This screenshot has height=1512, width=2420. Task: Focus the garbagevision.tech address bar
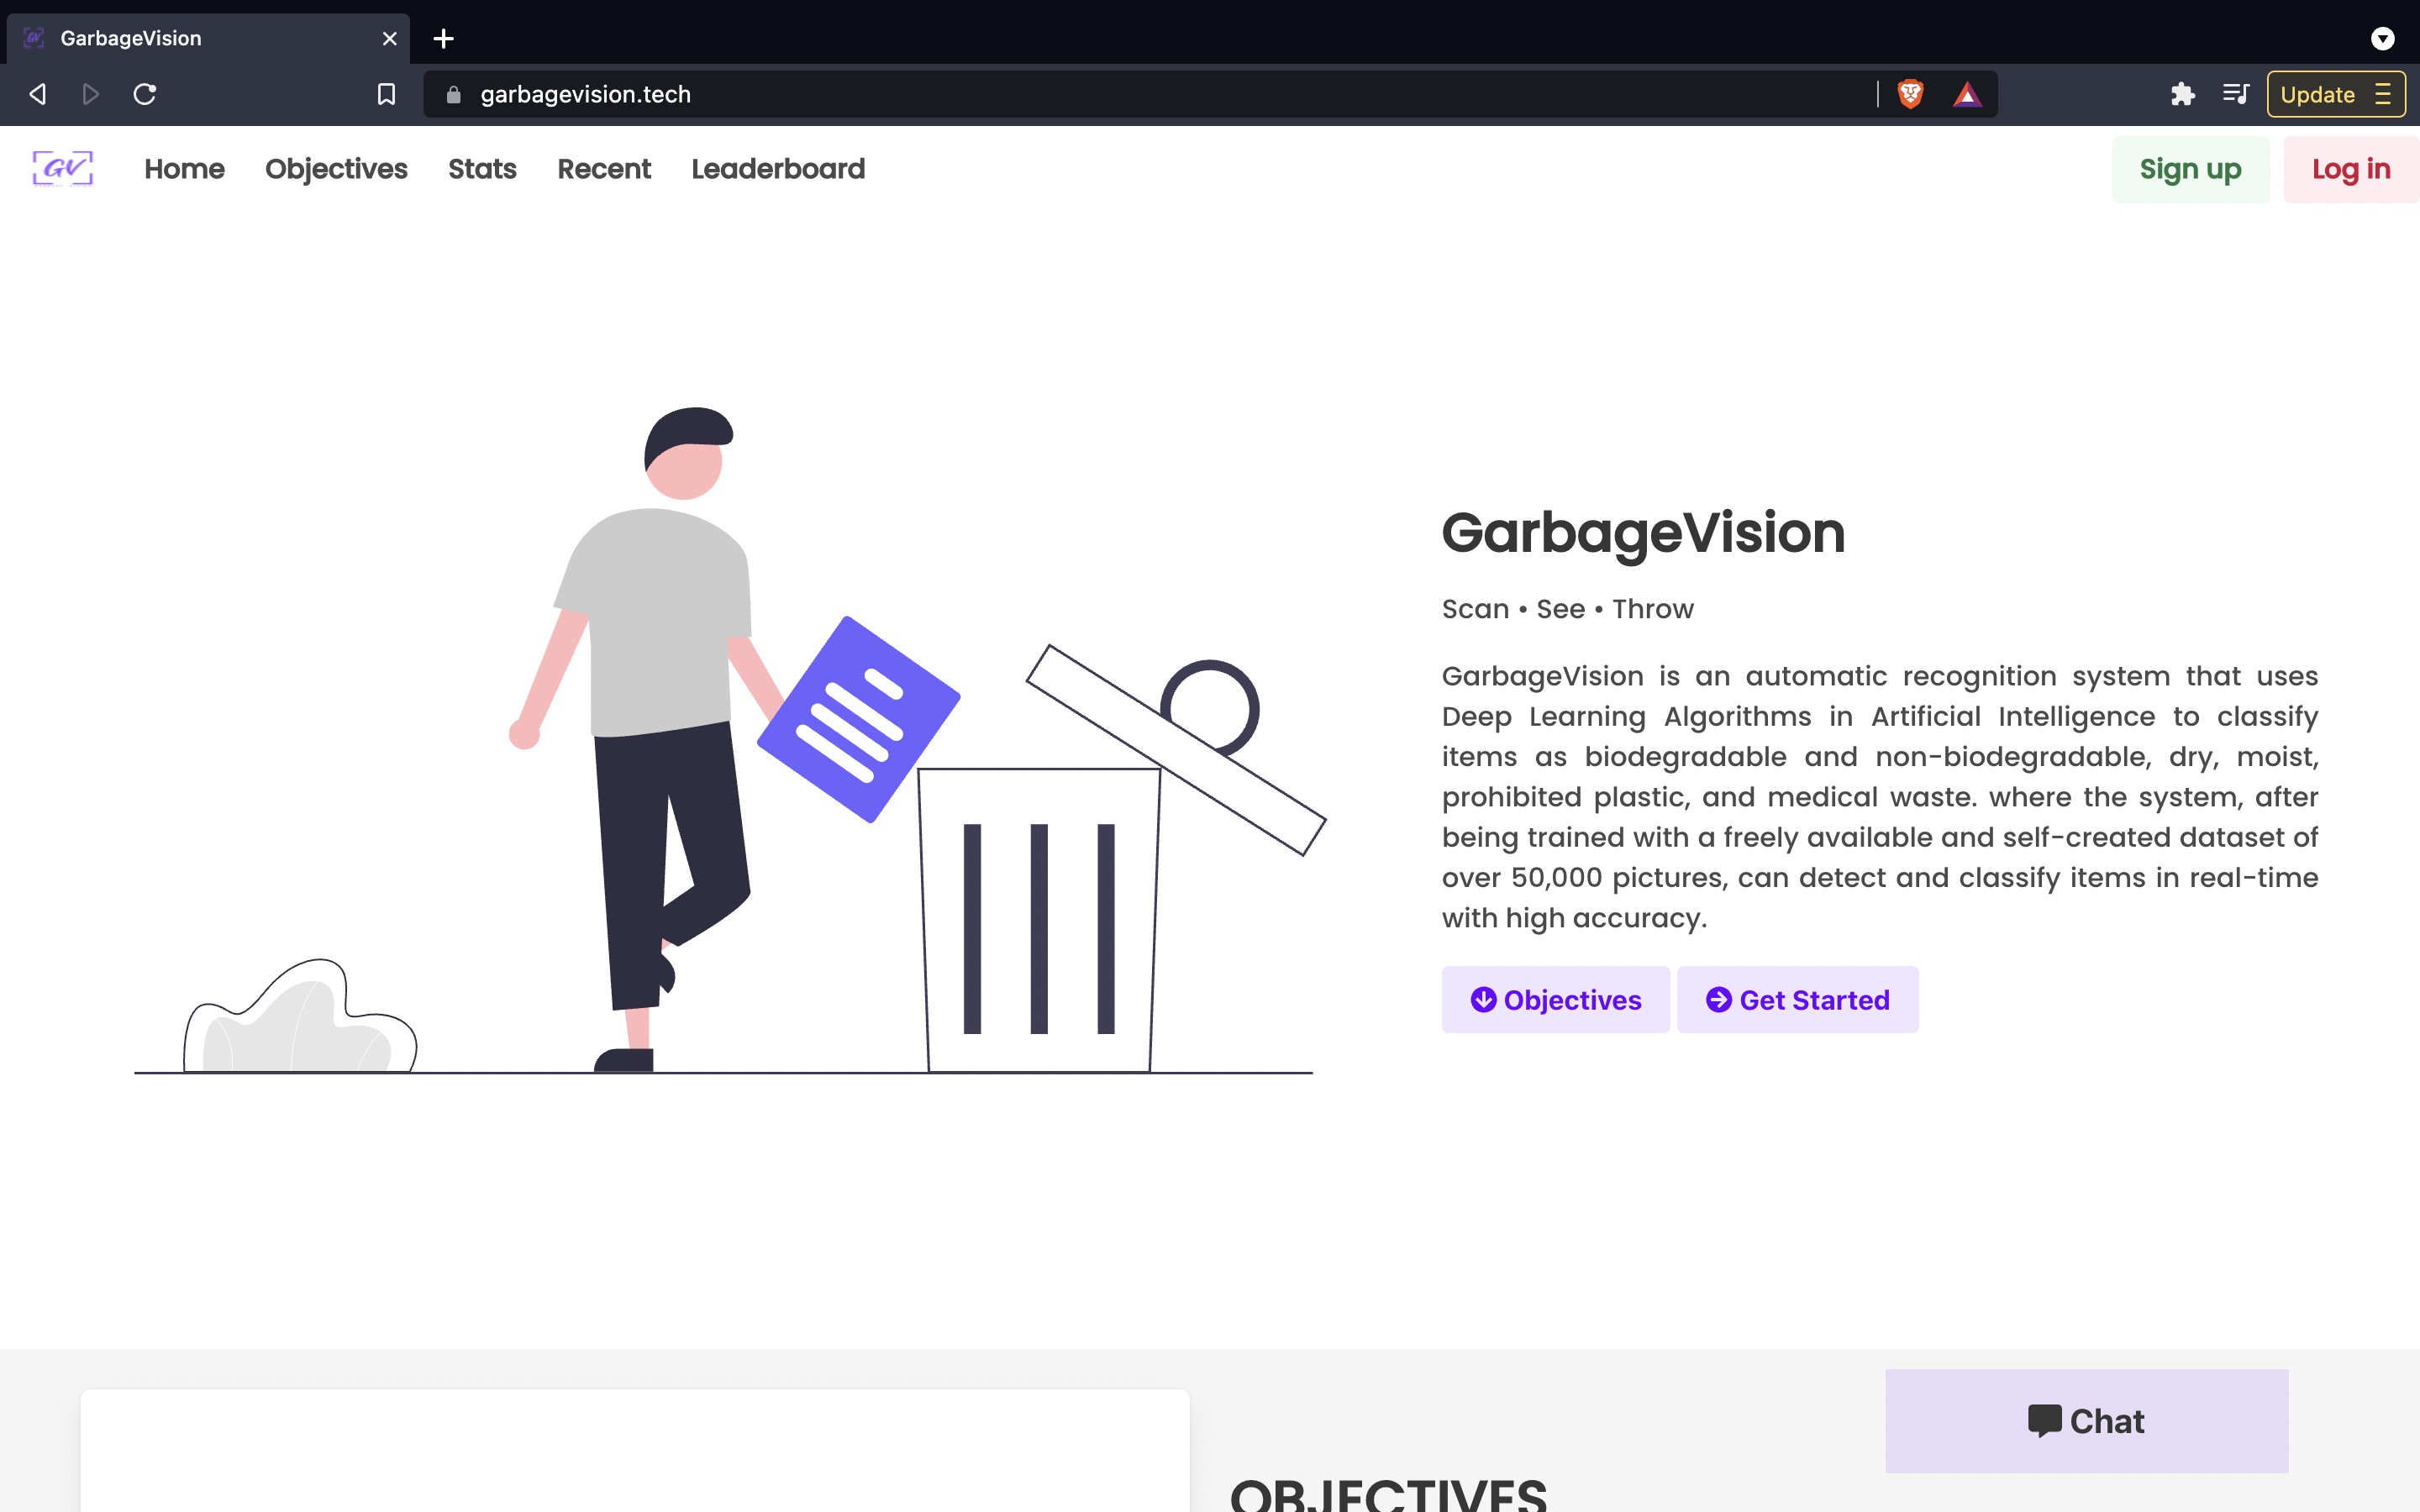(1100, 94)
